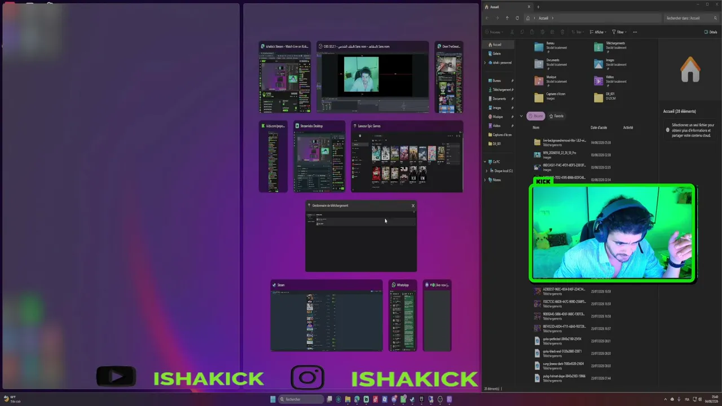Open the volume control in system tray

point(700,399)
